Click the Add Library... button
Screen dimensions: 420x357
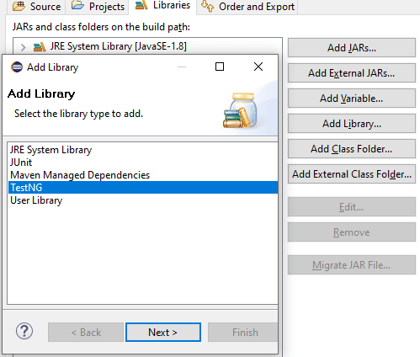click(352, 124)
